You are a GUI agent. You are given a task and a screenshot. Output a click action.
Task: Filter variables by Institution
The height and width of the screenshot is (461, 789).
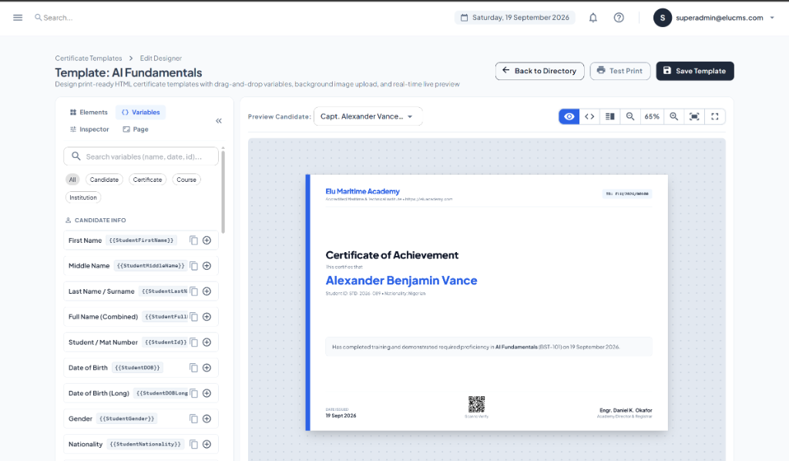coord(83,198)
